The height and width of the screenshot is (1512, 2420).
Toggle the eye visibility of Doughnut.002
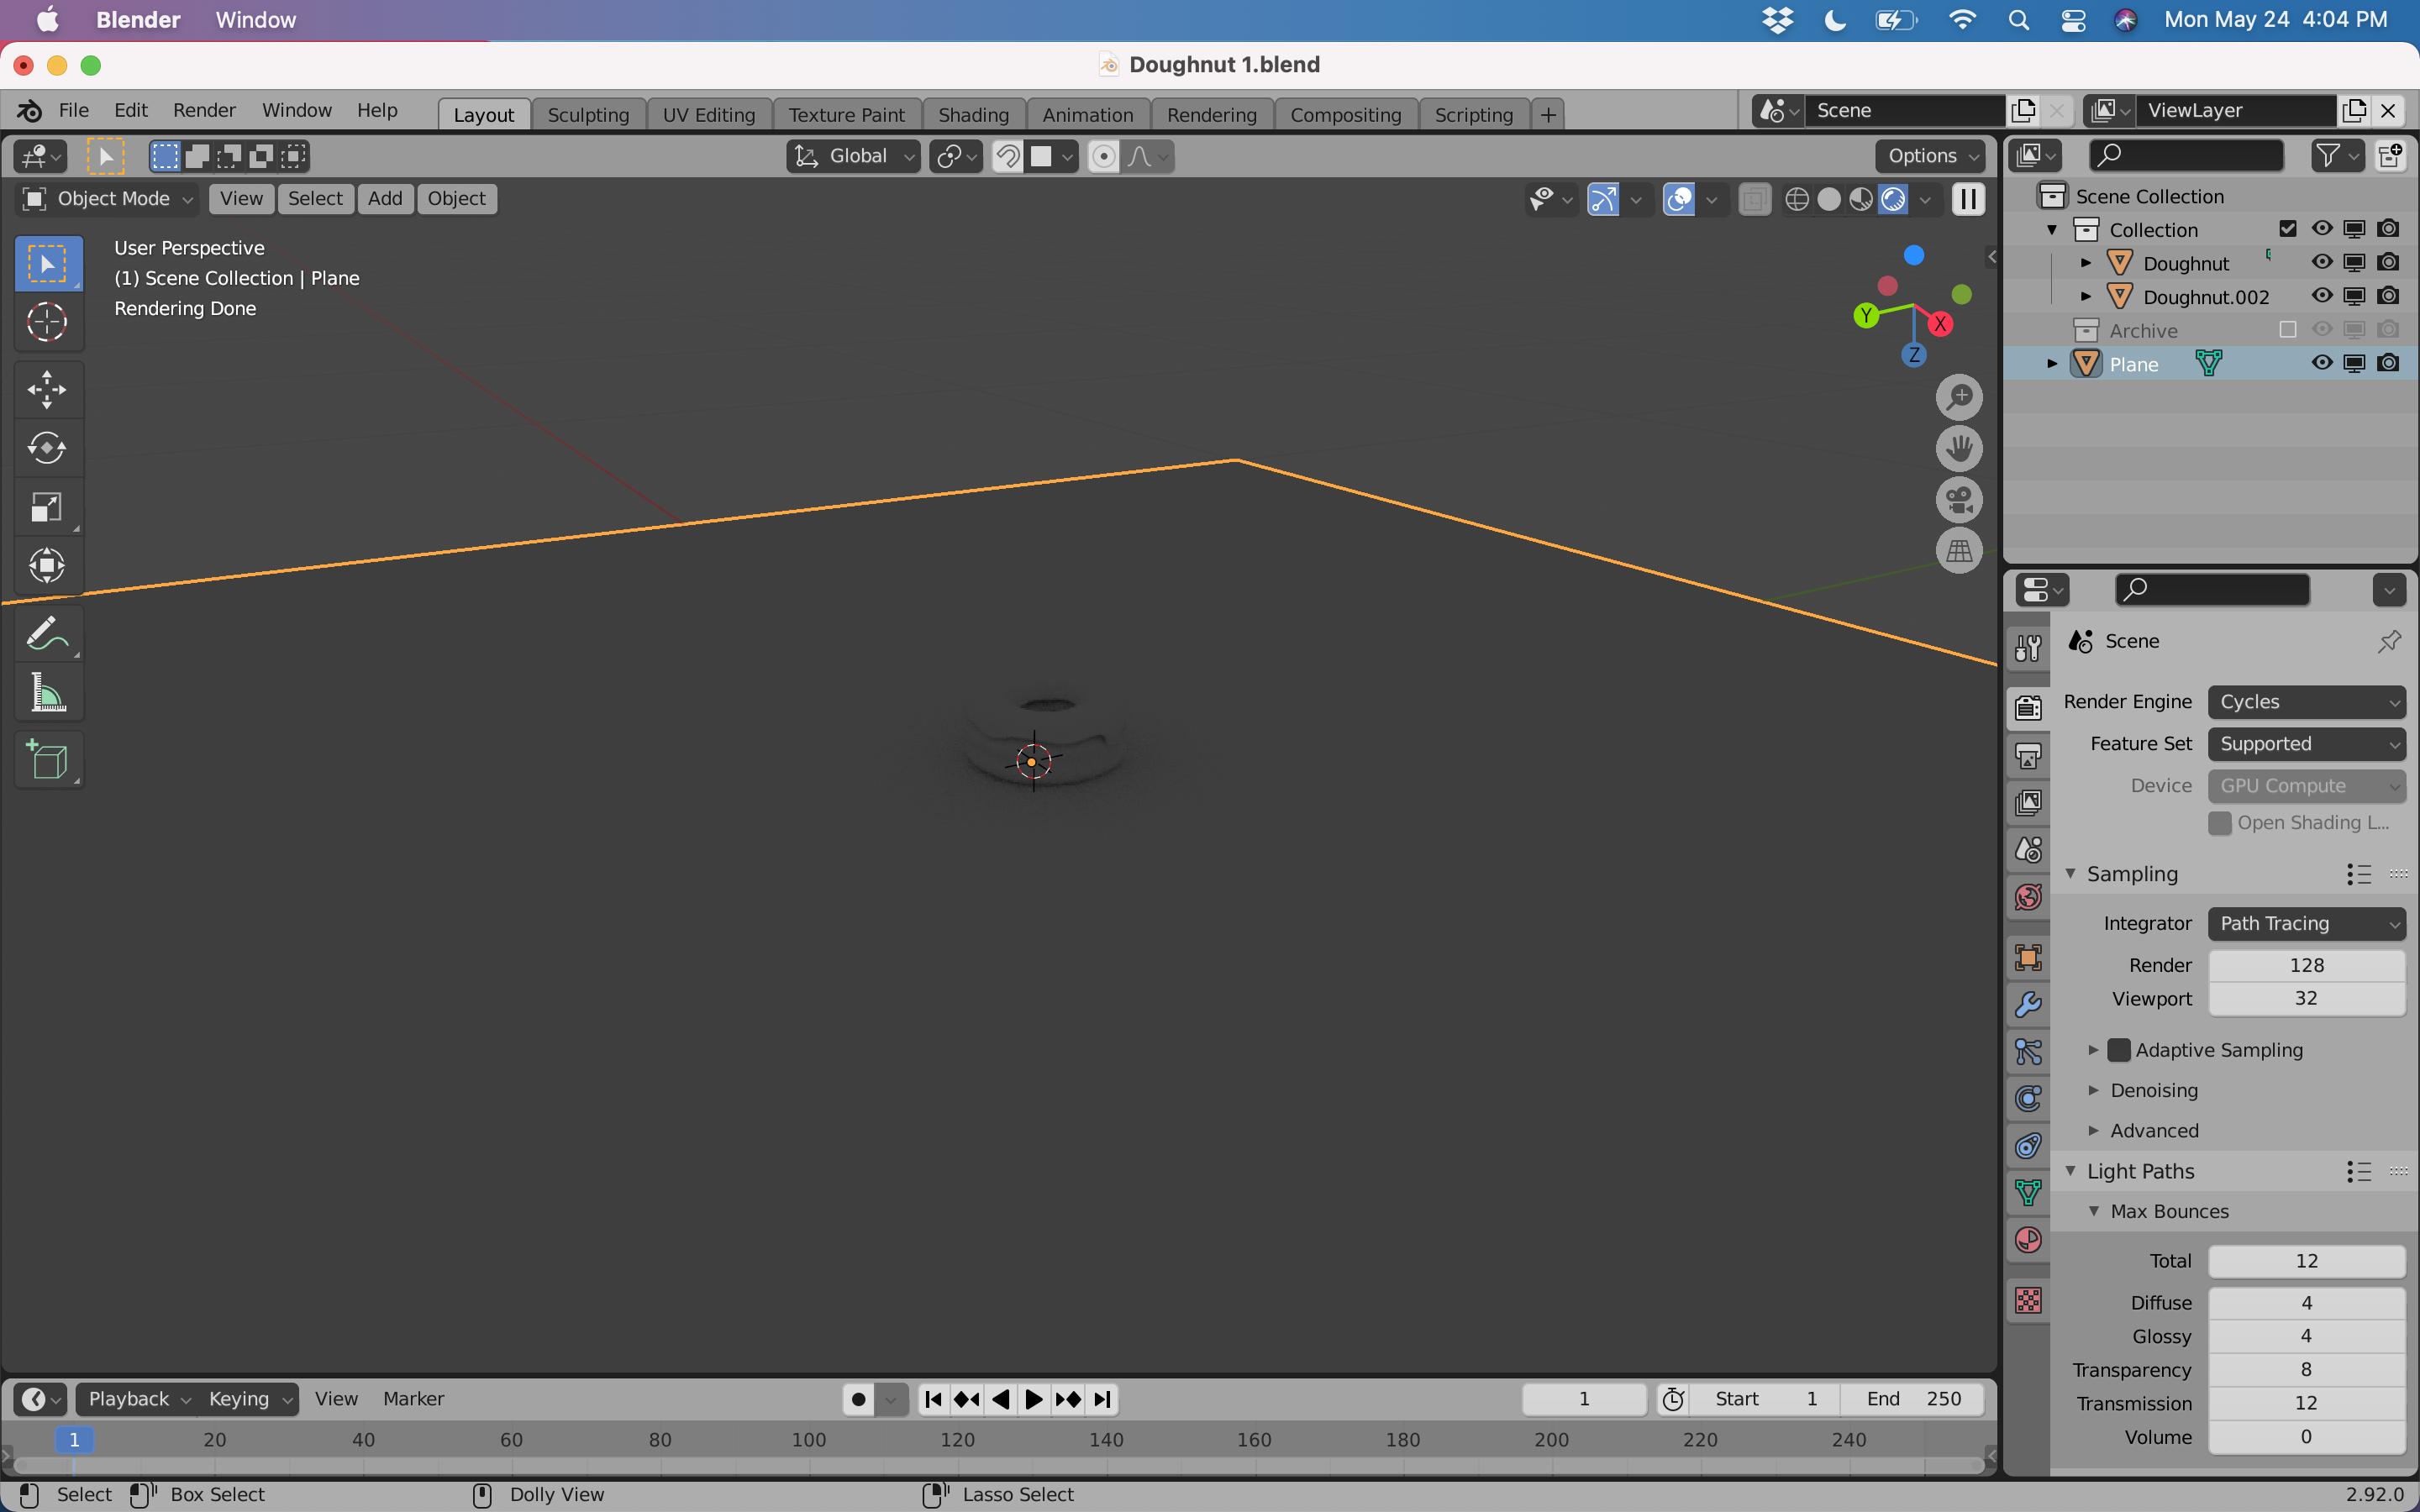coord(2322,295)
